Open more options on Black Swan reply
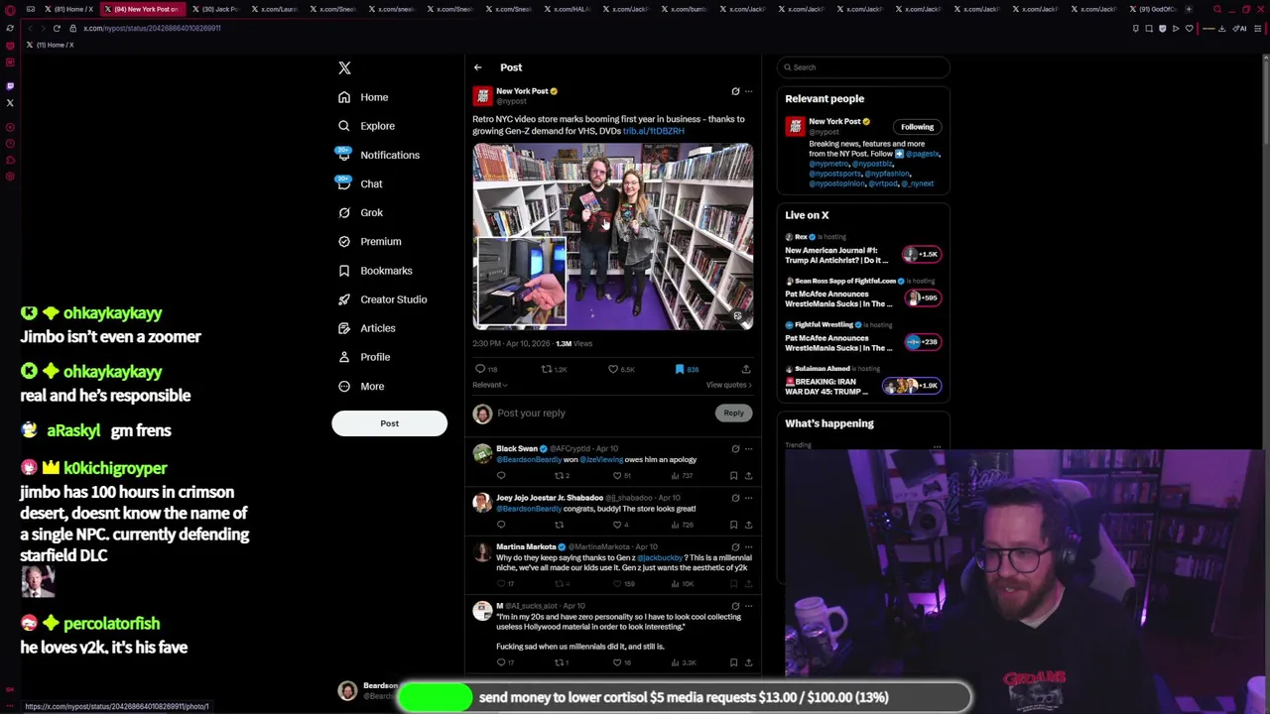The image size is (1270, 714). (x=748, y=448)
